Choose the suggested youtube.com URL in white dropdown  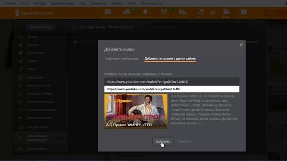point(172,89)
